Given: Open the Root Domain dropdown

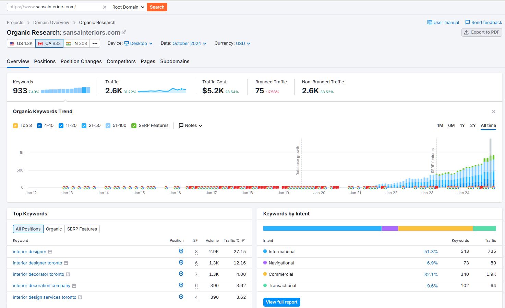Looking at the screenshot, I should [x=128, y=7].
